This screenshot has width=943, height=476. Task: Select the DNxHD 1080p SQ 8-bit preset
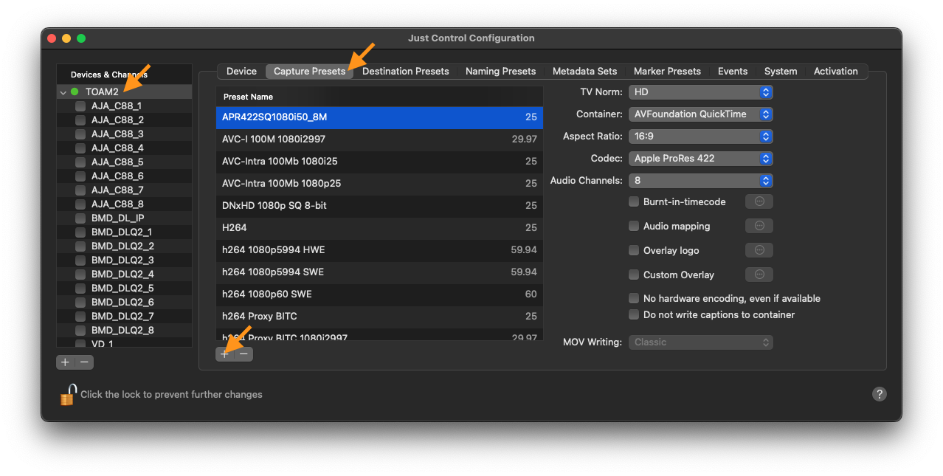[x=379, y=206]
